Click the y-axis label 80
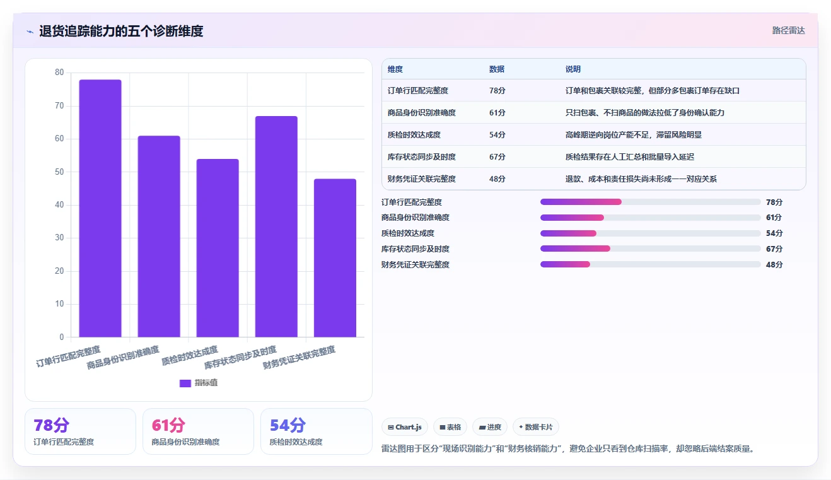This screenshot has height=480, width=831. (59, 73)
